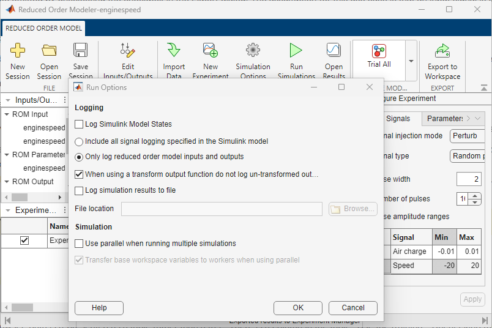Select REDUCED ORDER MODEL ribbon tab
This screenshot has height=328, width=492.
point(43,28)
